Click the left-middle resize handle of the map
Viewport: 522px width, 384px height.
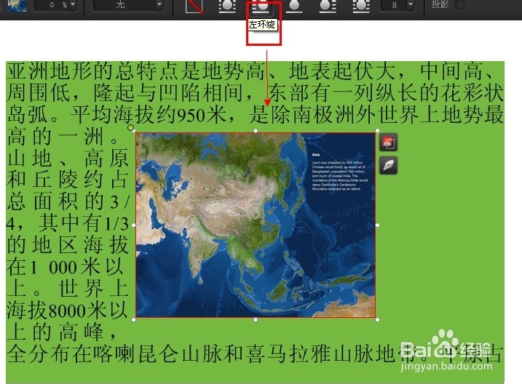(134, 225)
